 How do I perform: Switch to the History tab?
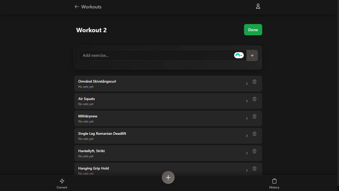(x=274, y=184)
